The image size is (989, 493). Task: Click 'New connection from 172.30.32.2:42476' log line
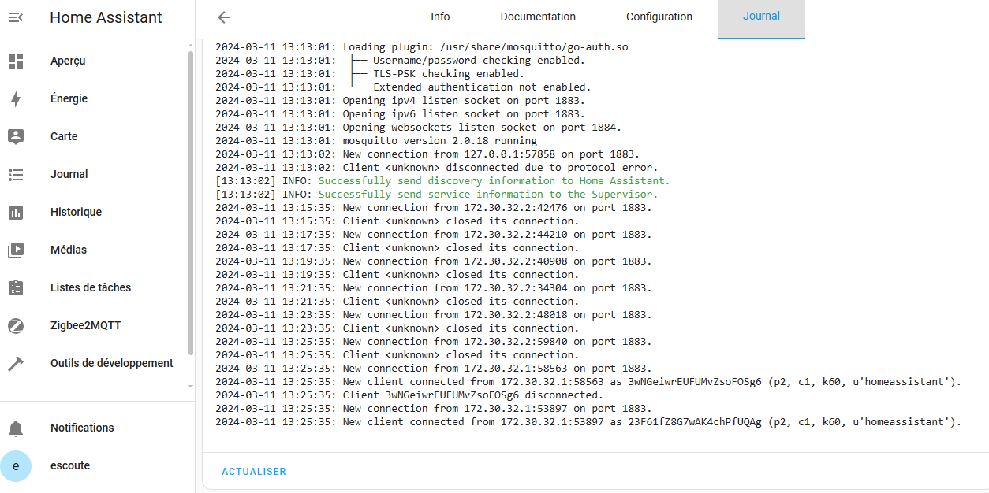(x=434, y=208)
